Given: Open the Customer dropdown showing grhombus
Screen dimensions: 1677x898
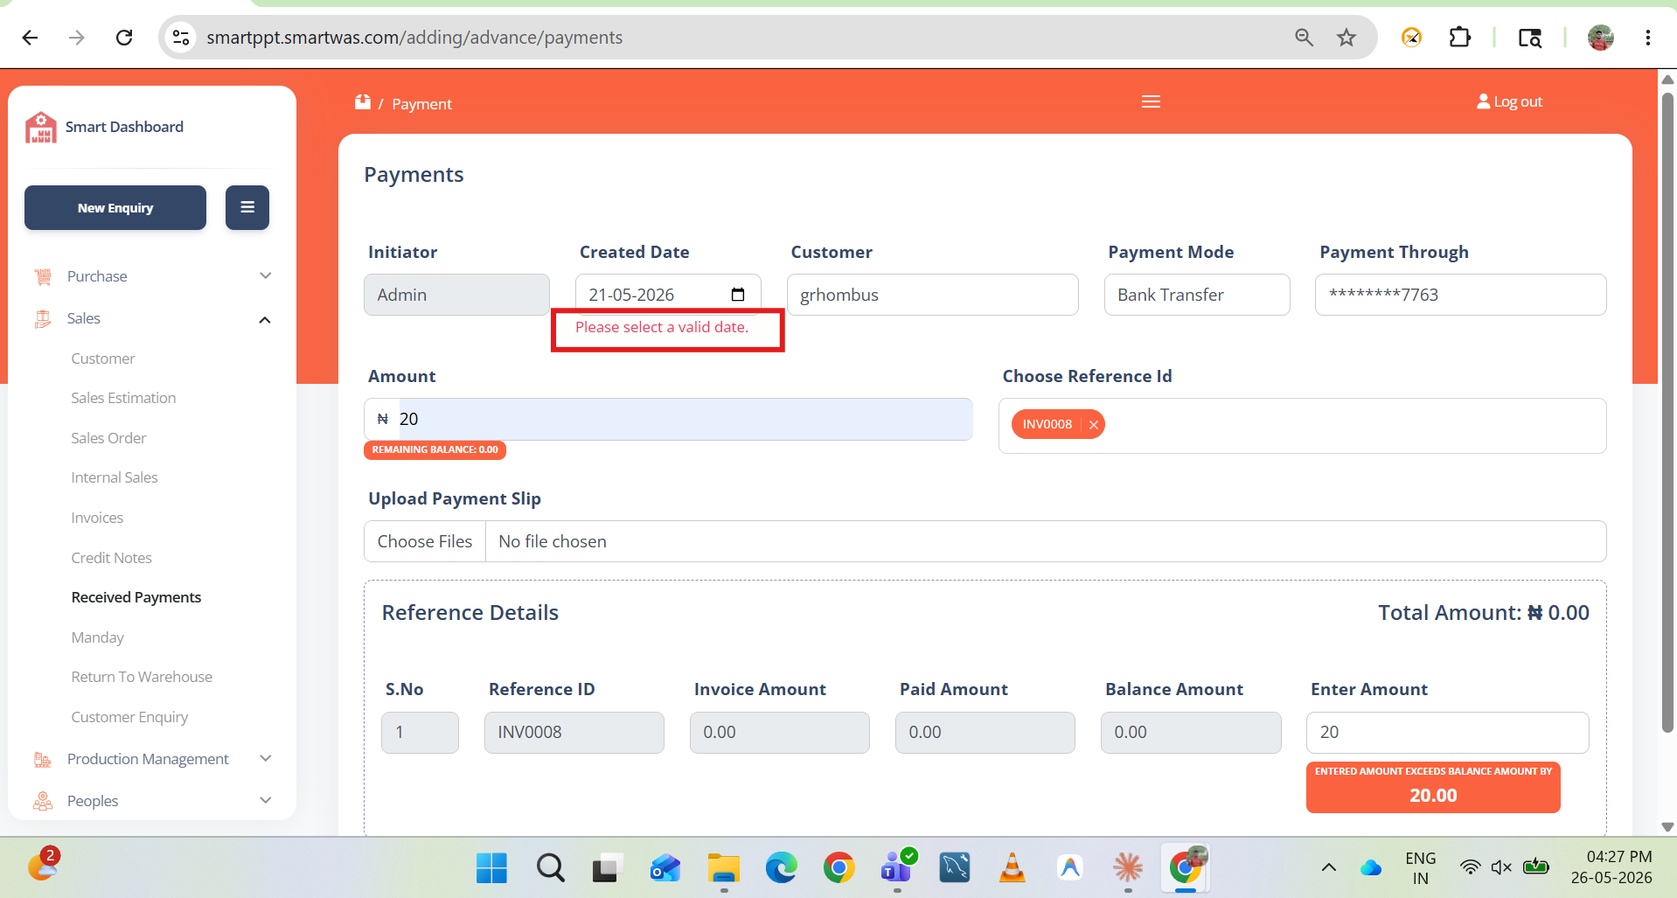Looking at the screenshot, I should tap(932, 295).
